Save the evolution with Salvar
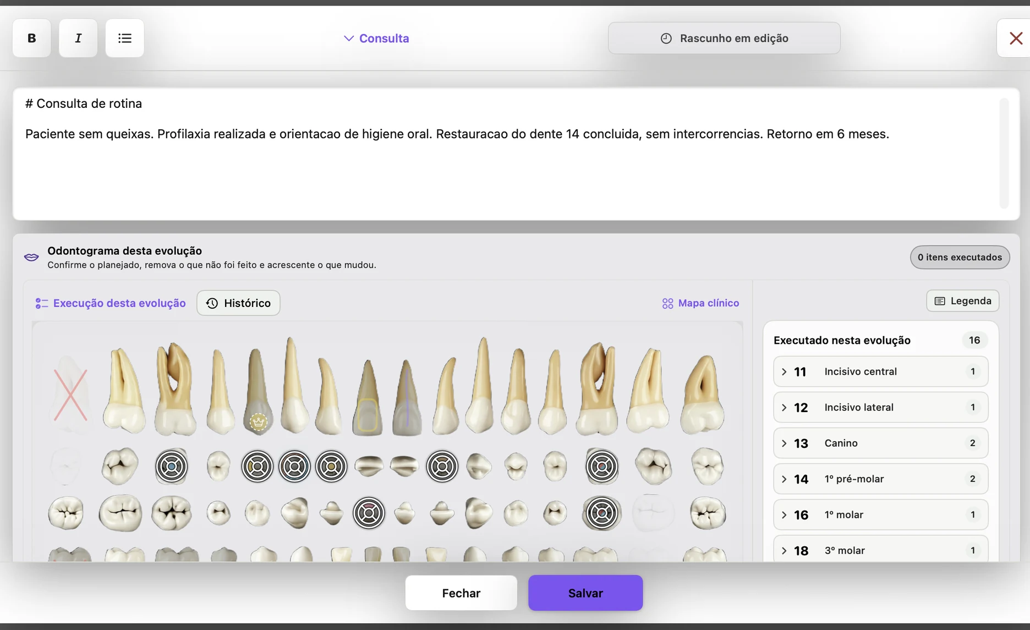1030x630 pixels. click(585, 593)
